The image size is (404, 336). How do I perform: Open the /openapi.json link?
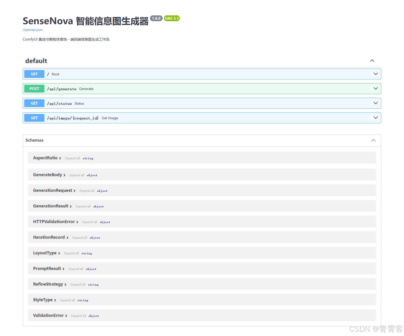[x=33, y=30]
